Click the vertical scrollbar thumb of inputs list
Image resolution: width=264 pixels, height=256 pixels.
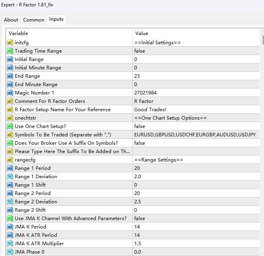[263, 40]
